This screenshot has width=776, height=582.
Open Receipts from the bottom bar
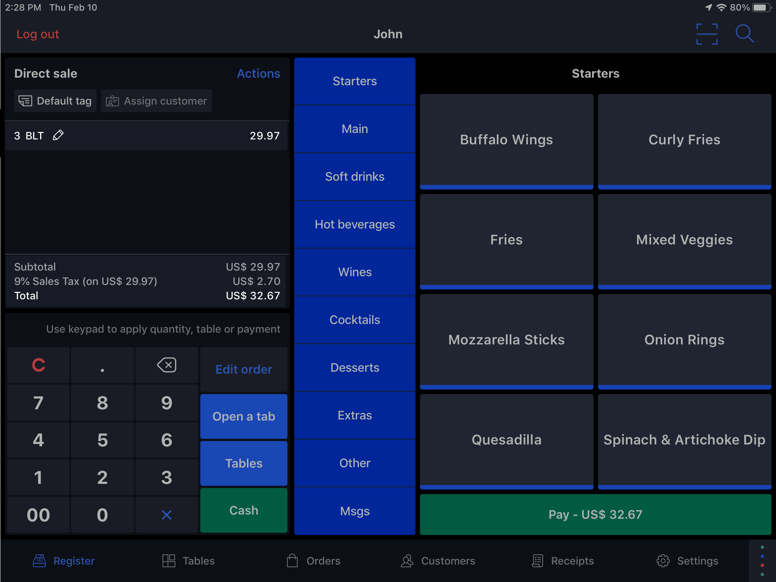pos(563,561)
